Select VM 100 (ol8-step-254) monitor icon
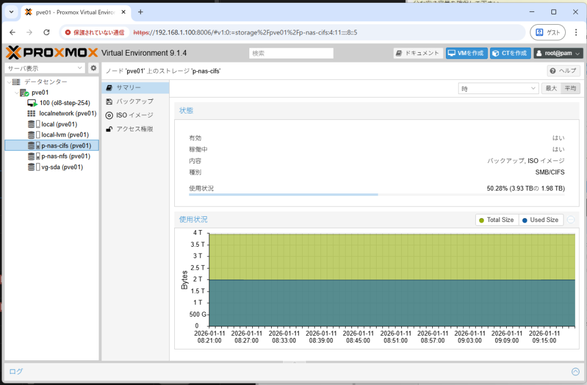This screenshot has height=385, width=587. 32,102
